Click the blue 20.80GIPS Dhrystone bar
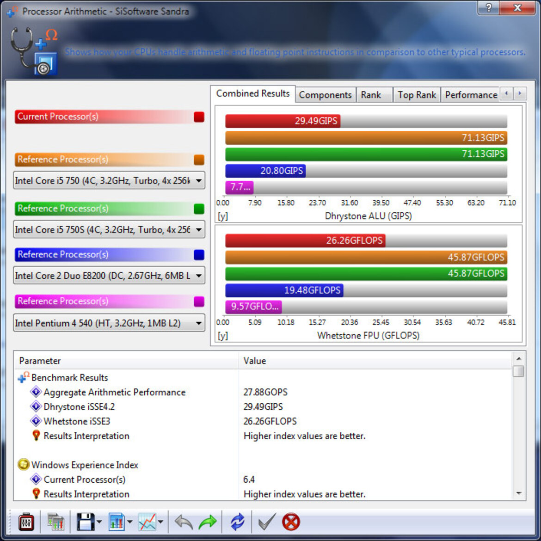This screenshot has height=541, width=541. (265, 171)
